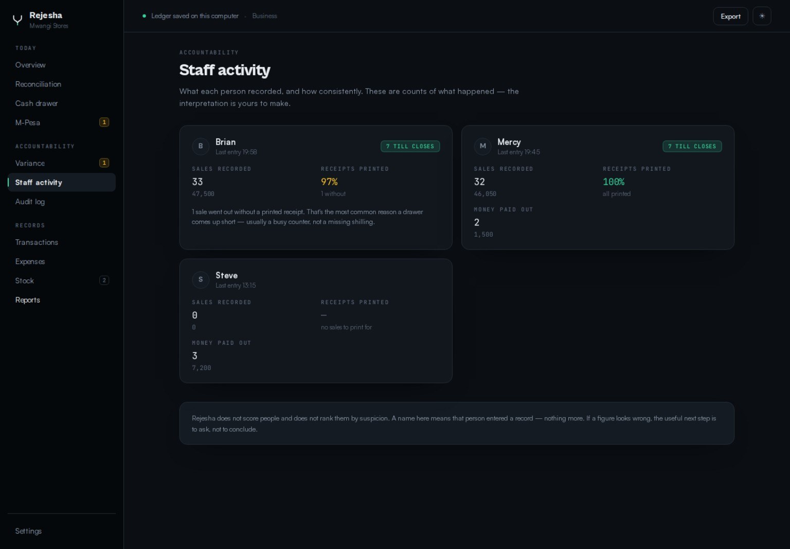Click the green ledger saved status dot
The width and height of the screenshot is (790, 549).
pyautogui.click(x=144, y=16)
